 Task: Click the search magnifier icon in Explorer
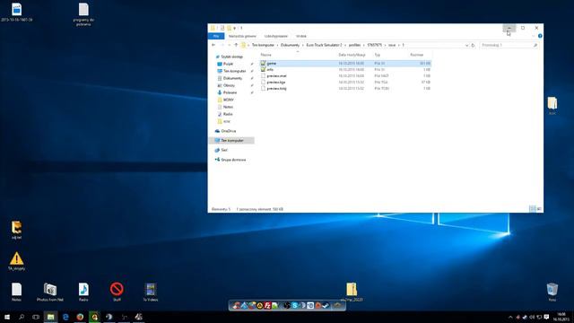click(x=535, y=45)
